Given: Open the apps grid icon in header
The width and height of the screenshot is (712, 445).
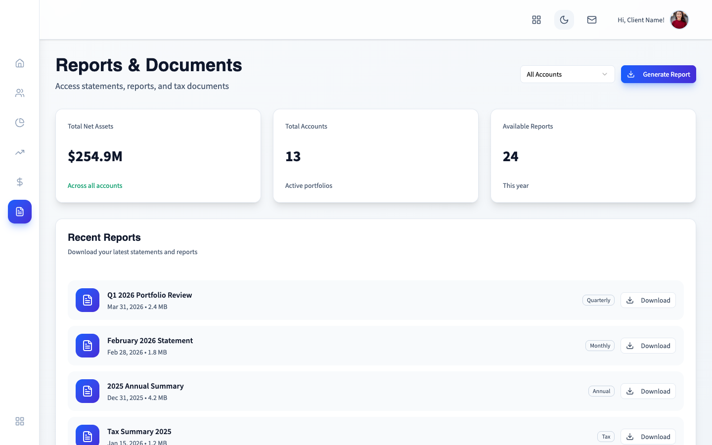Looking at the screenshot, I should [536, 20].
